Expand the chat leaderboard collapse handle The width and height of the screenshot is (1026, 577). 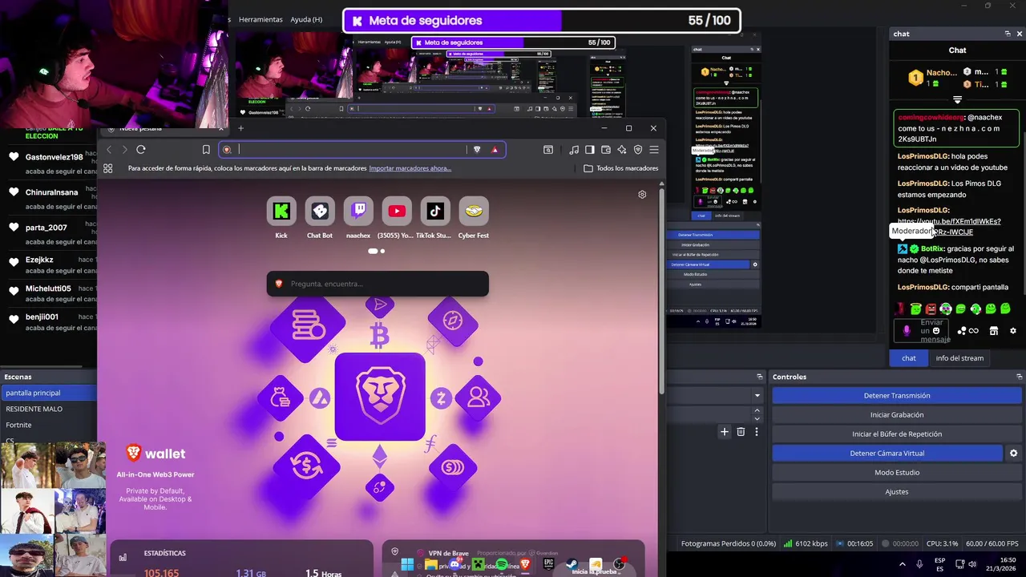tap(957, 100)
